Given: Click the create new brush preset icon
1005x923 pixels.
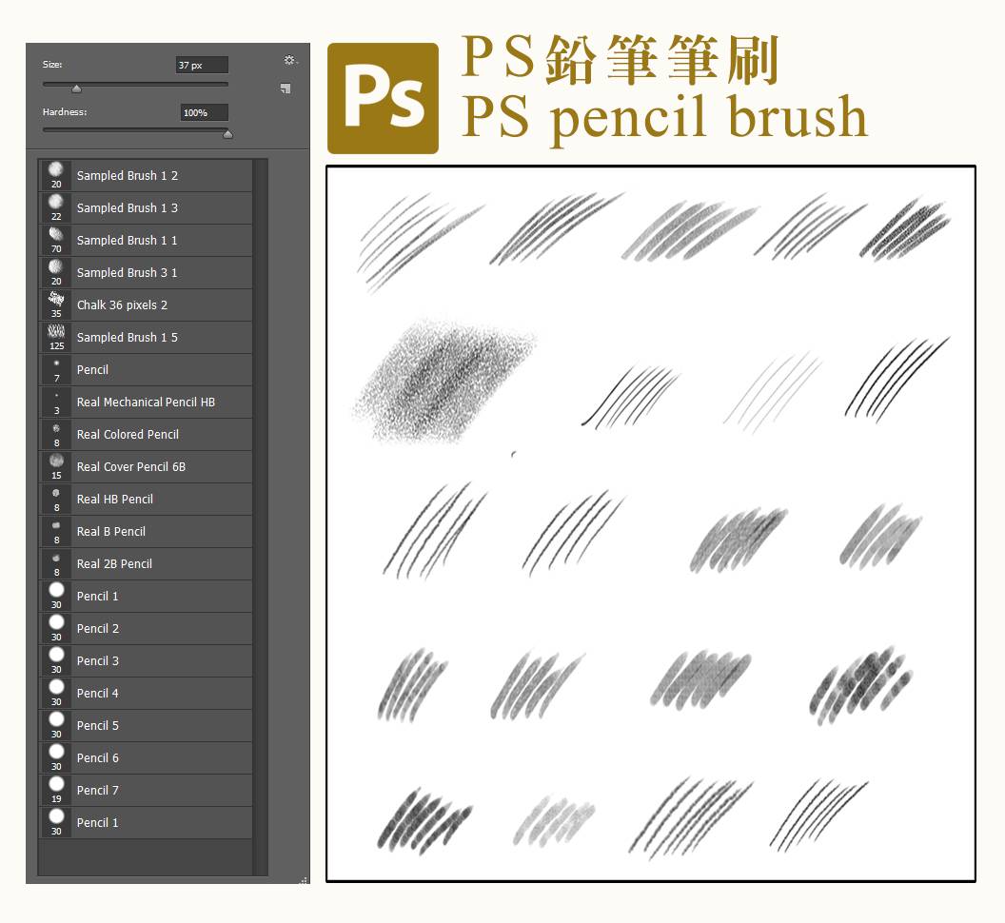Looking at the screenshot, I should pos(286,88).
